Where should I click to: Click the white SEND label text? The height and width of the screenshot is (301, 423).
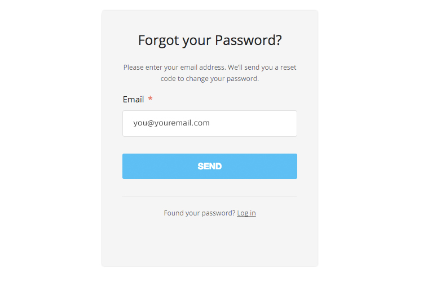point(210,166)
